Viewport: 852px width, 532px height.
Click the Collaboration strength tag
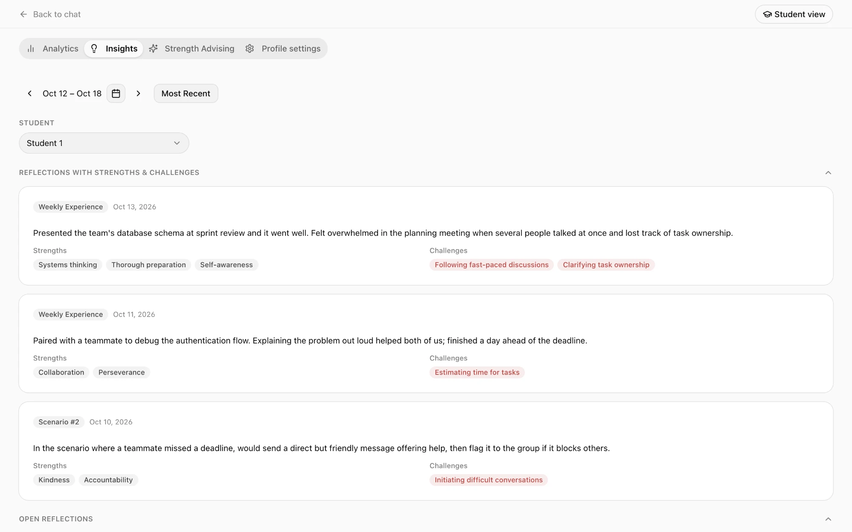click(61, 372)
